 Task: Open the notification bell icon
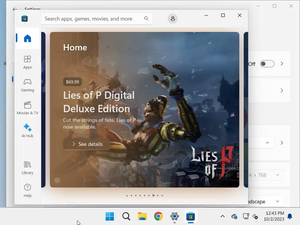click(290, 217)
